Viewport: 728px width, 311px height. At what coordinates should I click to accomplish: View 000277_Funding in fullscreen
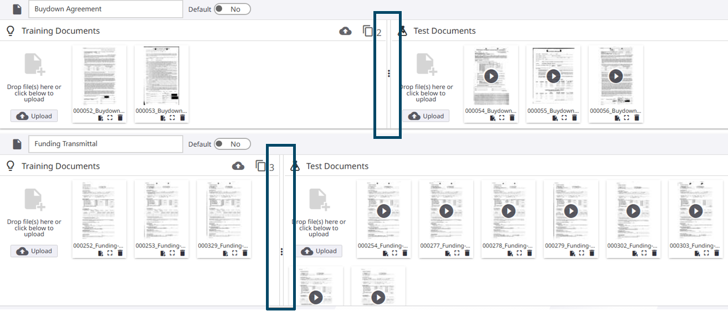pos(457,253)
